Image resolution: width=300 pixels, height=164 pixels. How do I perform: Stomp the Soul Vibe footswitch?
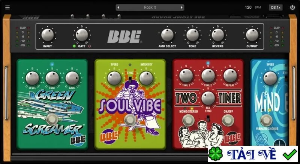click(x=130, y=120)
